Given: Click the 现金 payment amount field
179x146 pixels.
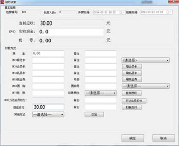Looking at the screenshot, I should pyautogui.click(x=48, y=53).
